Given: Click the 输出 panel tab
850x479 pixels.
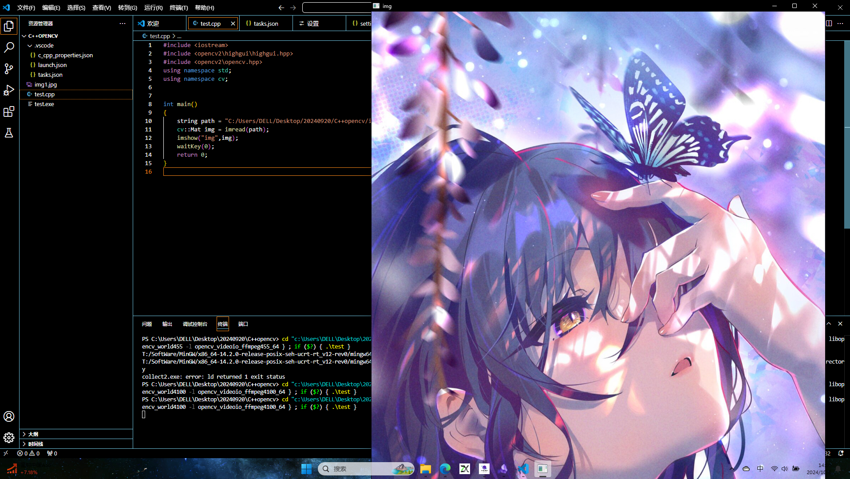Looking at the screenshot, I should (x=167, y=324).
